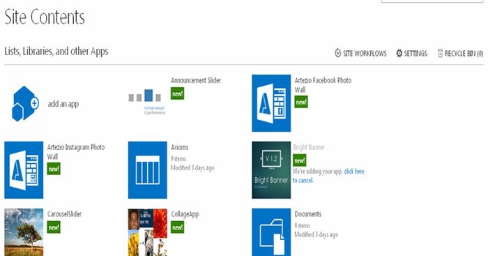The image size is (488, 256).
Task: Open the Announcement Slider app tile icon
Action: 147,103
